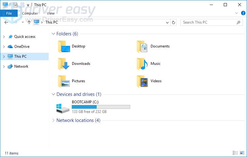
Task: Open the Documents folder icon
Action: coord(143,47)
